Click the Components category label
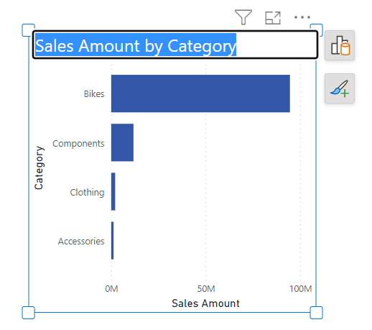This screenshot has width=372, height=330. point(78,144)
